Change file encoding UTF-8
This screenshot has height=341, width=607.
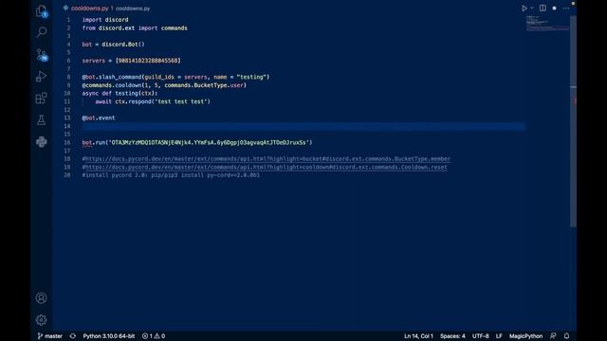pyautogui.click(x=481, y=336)
